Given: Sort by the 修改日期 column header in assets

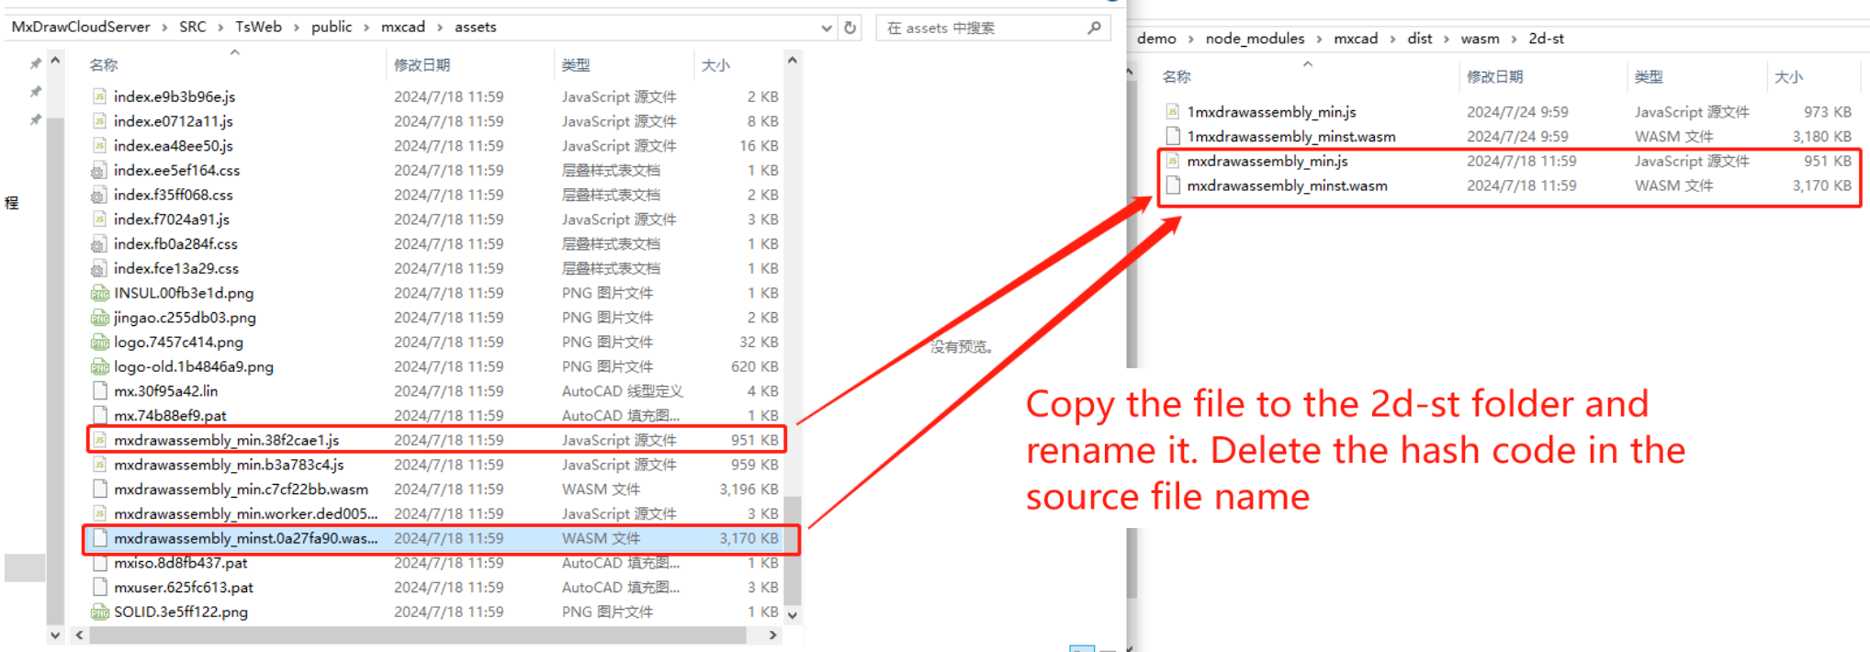Looking at the screenshot, I should pos(422,65).
